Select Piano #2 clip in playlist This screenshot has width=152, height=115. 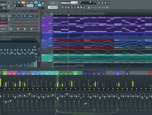pos(99,58)
